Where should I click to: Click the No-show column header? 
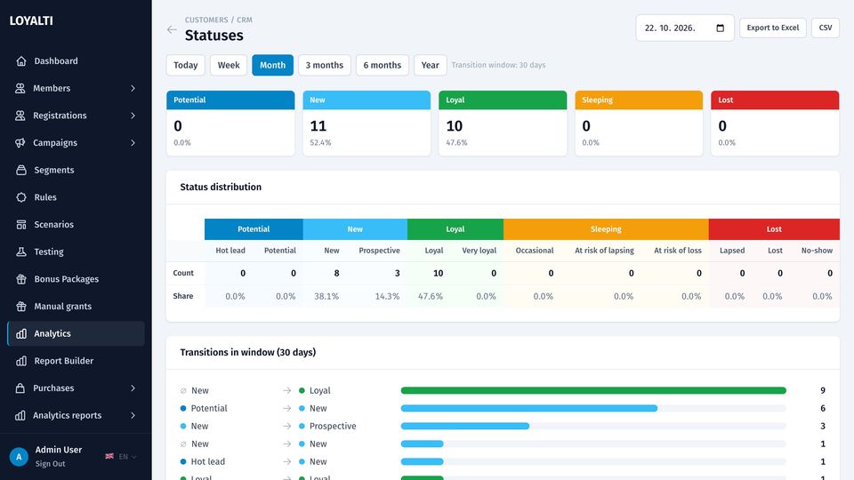[x=817, y=251]
